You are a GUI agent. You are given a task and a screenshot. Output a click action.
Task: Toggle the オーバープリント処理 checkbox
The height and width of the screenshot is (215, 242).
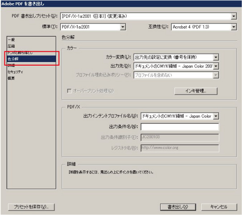coord(69,91)
